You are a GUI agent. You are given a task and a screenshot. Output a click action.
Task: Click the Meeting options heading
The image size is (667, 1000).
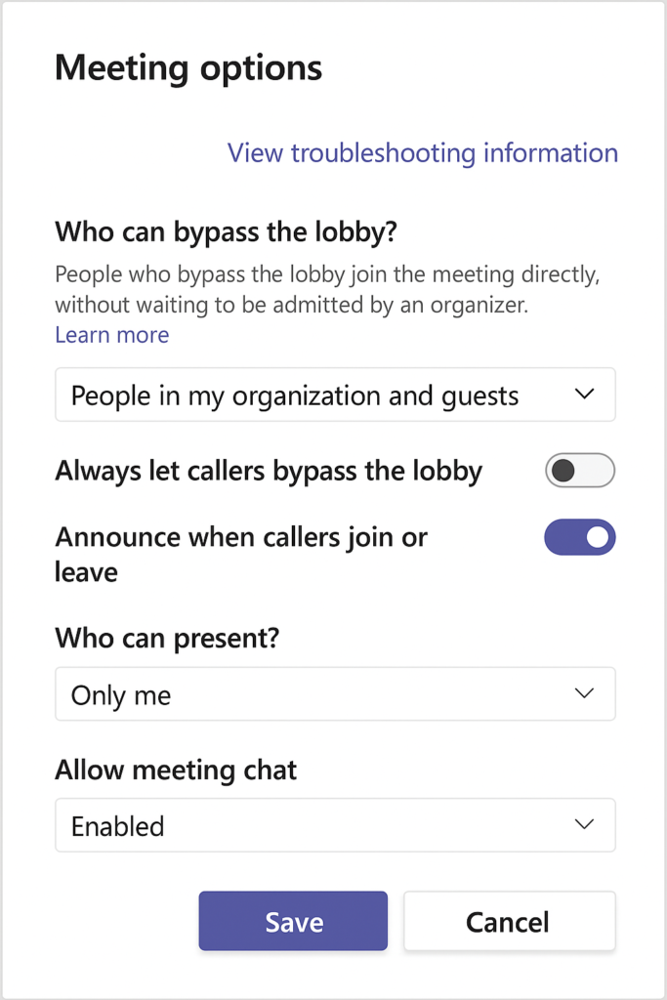[188, 67]
